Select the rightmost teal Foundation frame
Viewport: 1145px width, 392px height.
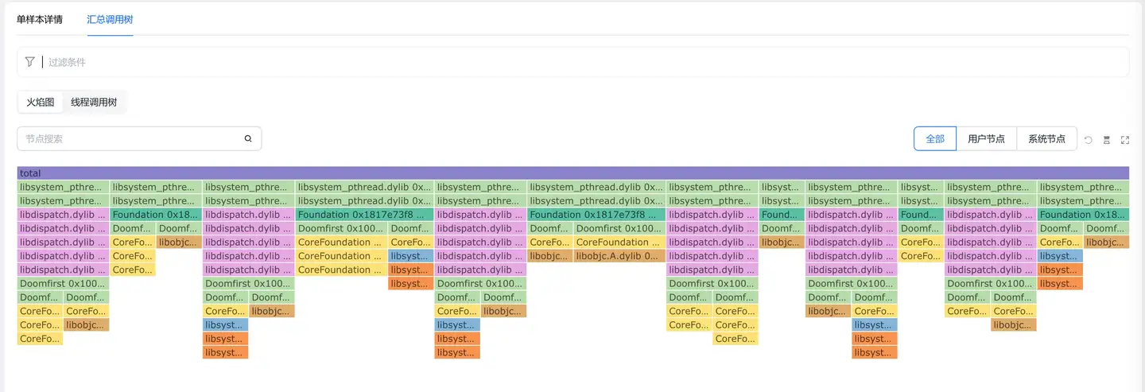point(1083,215)
